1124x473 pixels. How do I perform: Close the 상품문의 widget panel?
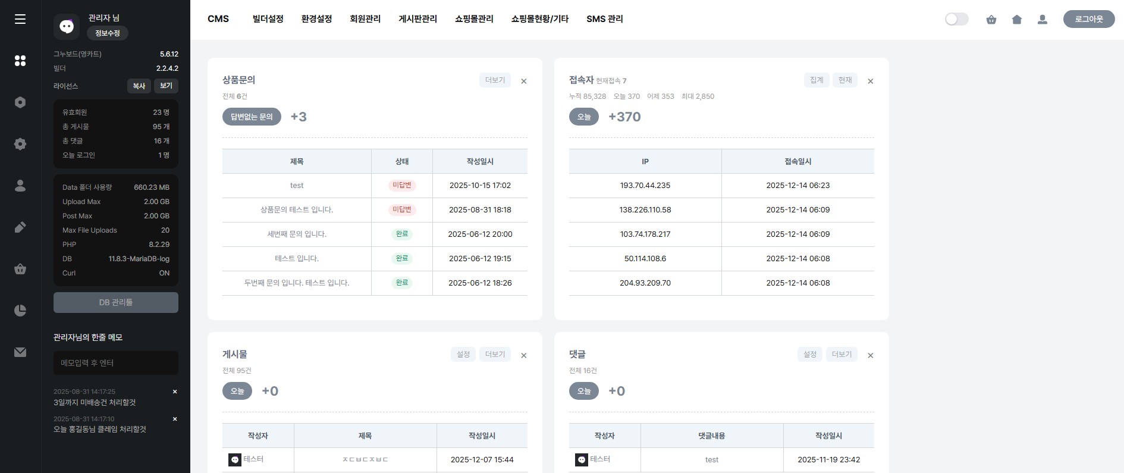(524, 82)
